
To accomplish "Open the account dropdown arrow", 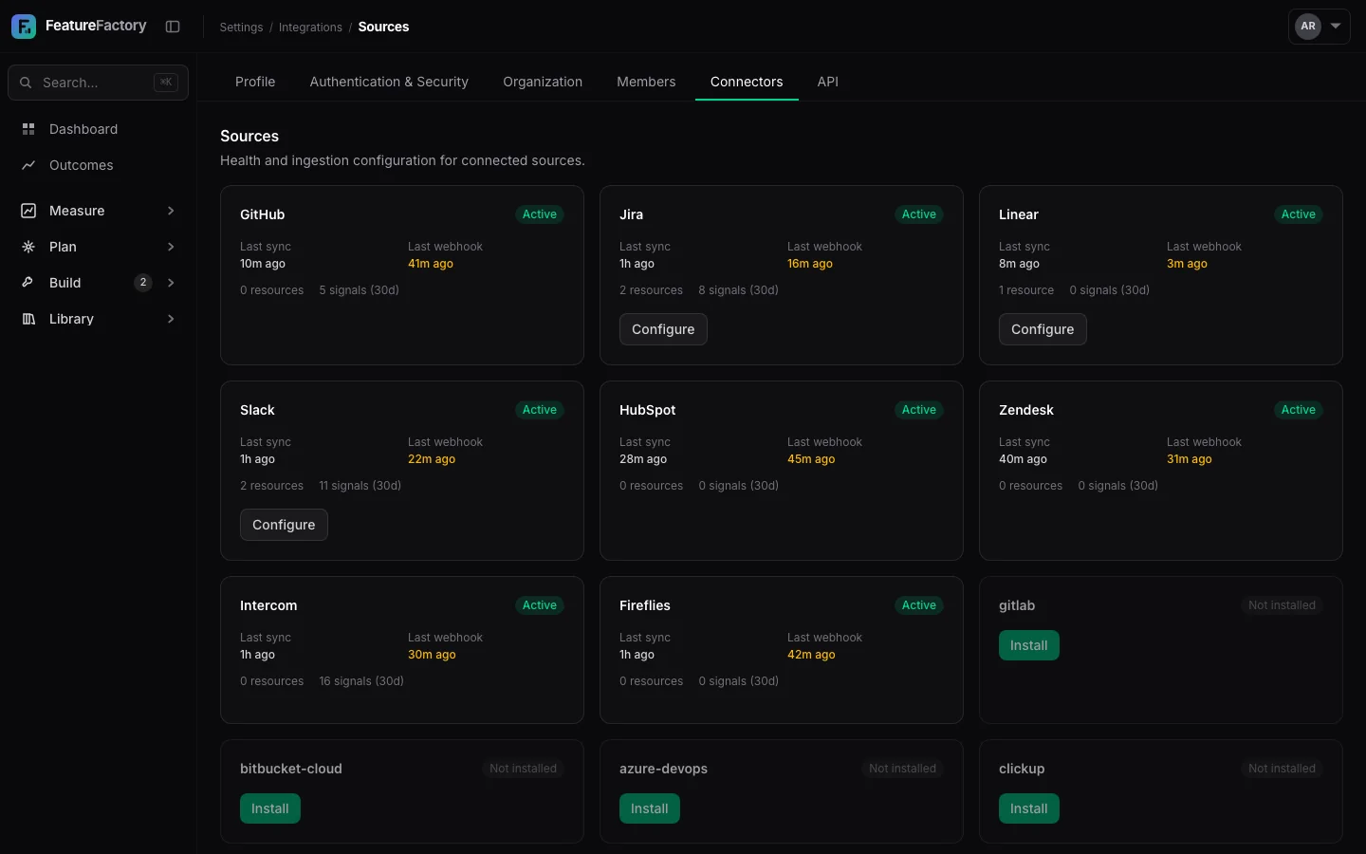I will [x=1336, y=27].
